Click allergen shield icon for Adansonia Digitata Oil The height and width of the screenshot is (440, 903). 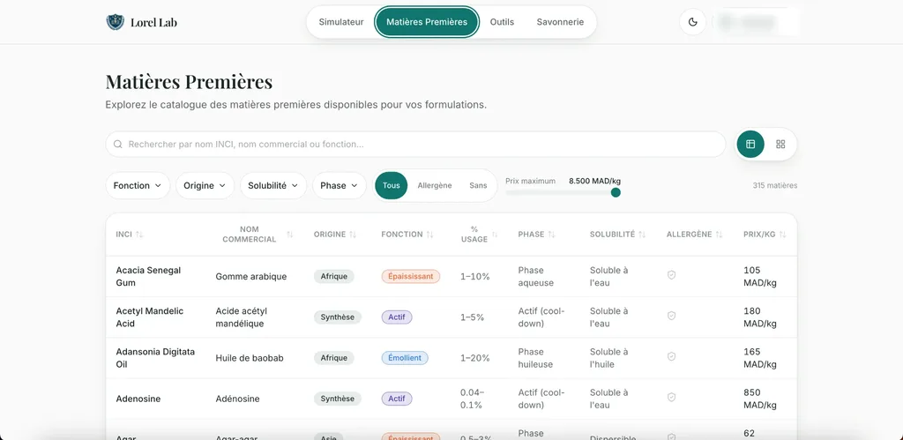671,356
